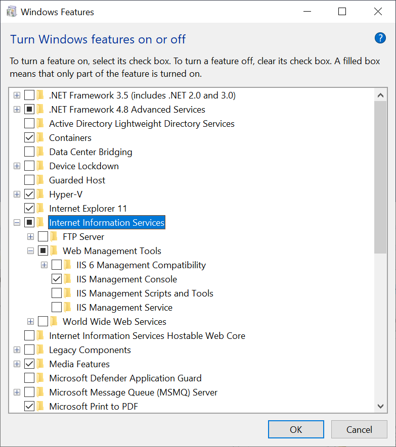This screenshot has width=396, height=447.
Task: Enable Guarded Host checkbox
Action: tap(29, 180)
